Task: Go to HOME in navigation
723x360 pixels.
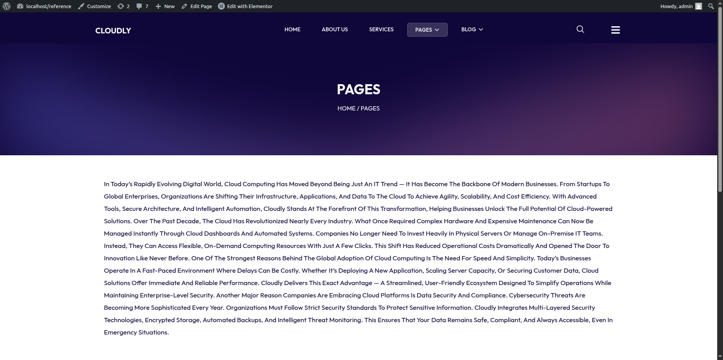Action: (292, 29)
